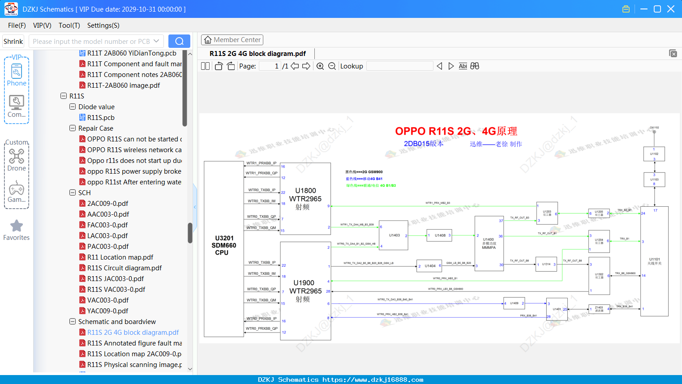Zoom in on the PDF
This screenshot has width=682, height=384.
click(x=320, y=66)
